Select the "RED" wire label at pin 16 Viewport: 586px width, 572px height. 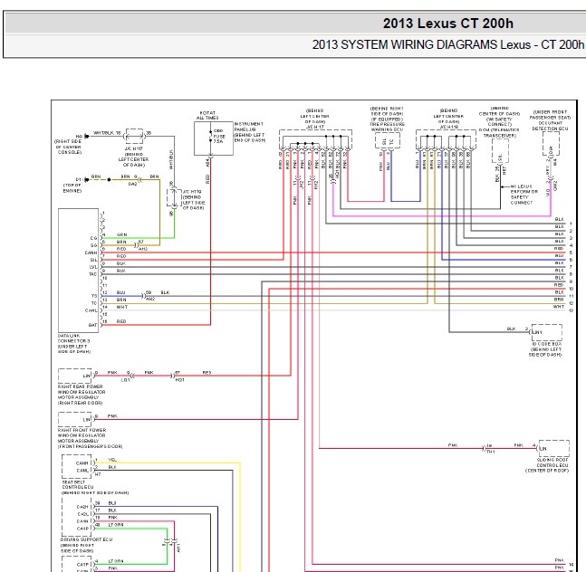(x=121, y=321)
